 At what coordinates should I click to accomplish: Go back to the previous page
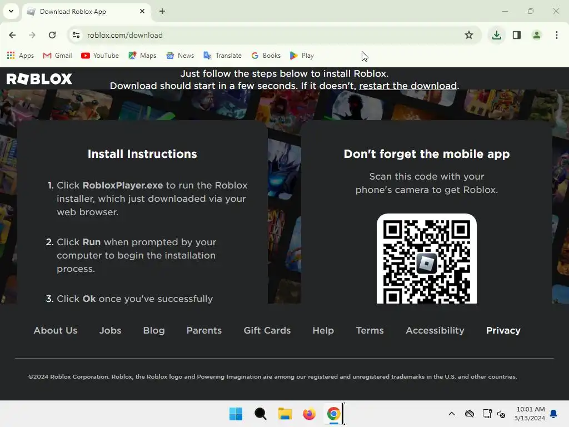click(12, 35)
